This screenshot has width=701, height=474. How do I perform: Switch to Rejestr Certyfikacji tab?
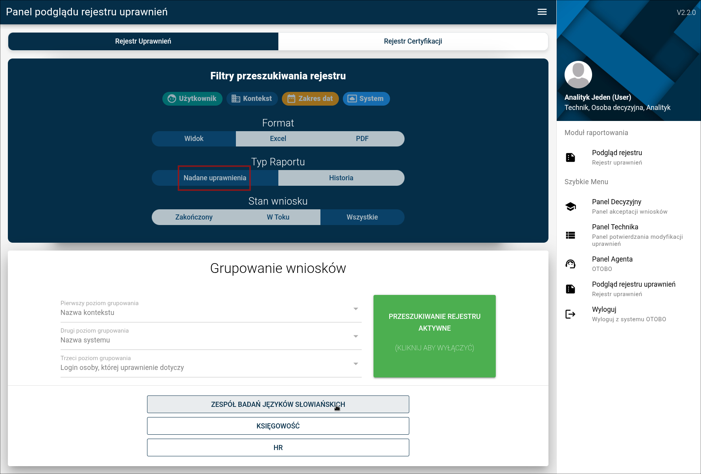pyautogui.click(x=413, y=41)
